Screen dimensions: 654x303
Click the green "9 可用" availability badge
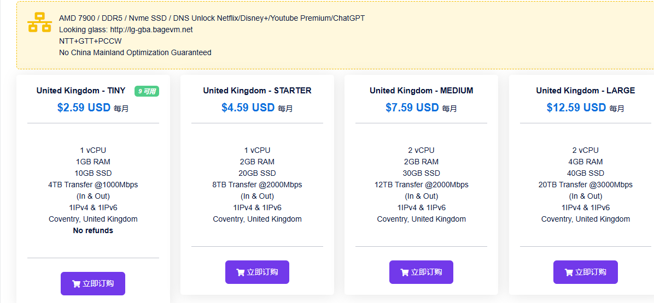click(x=147, y=91)
